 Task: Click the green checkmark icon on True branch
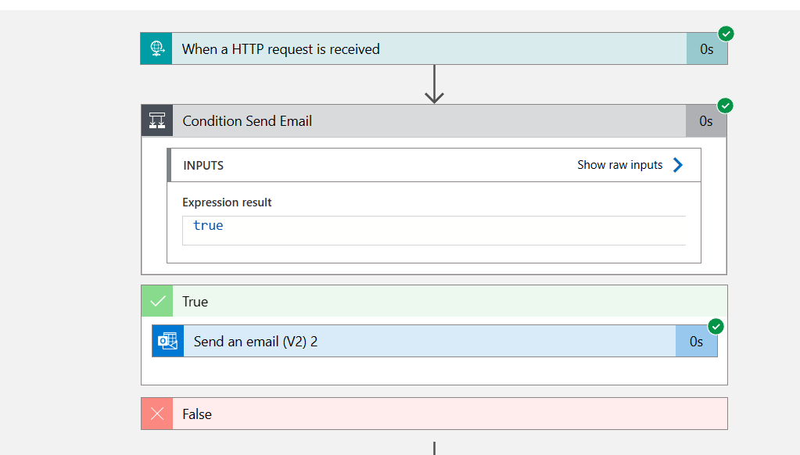pos(157,302)
